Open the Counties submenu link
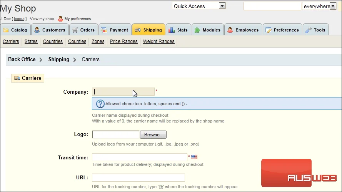342x192 pixels. pyautogui.click(x=77, y=41)
